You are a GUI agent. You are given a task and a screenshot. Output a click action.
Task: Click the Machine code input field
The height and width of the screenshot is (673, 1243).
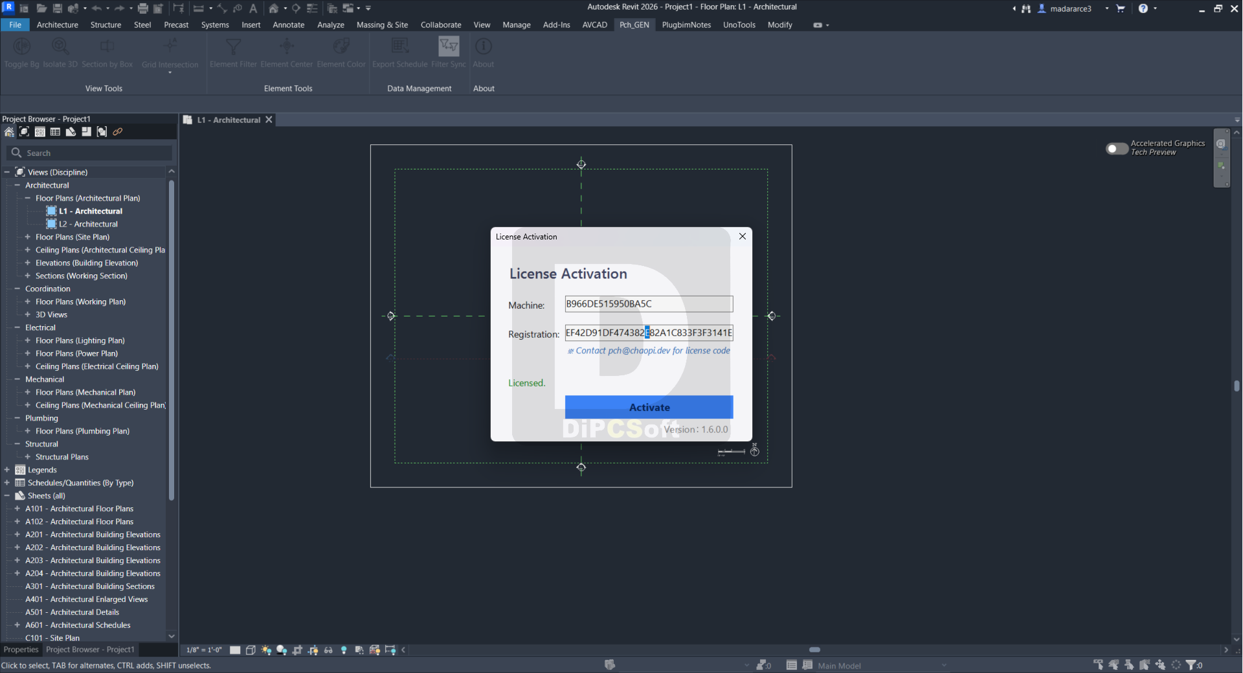pyautogui.click(x=649, y=304)
